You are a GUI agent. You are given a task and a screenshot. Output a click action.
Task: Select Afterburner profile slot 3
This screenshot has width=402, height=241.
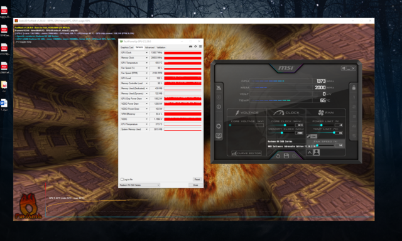point(354,117)
